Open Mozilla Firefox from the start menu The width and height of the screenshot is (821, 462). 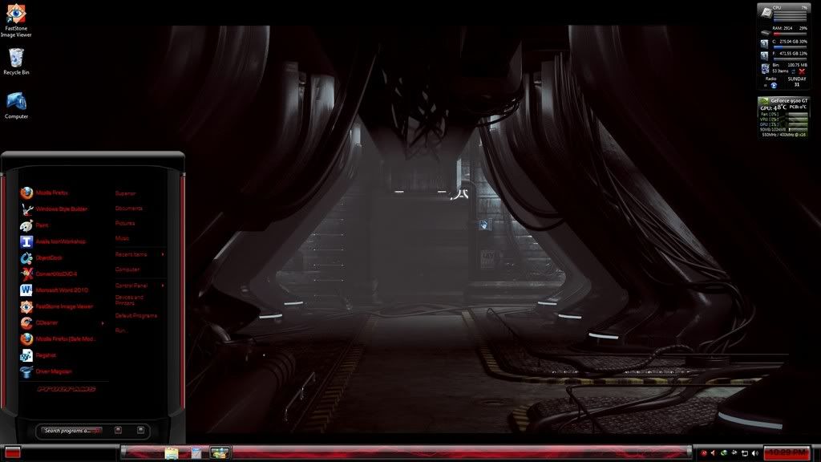pyautogui.click(x=51, y=193)
